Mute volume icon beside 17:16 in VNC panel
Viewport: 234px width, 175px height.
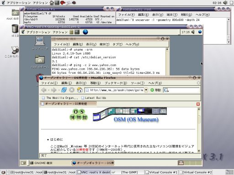(x=193, y=32)
